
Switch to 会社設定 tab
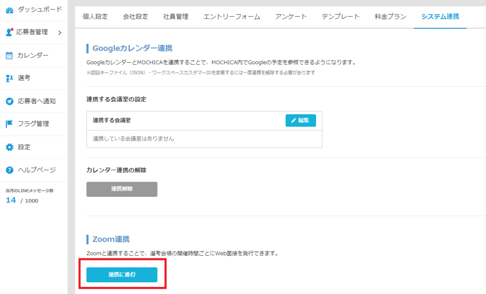click(x=135, y=17)
